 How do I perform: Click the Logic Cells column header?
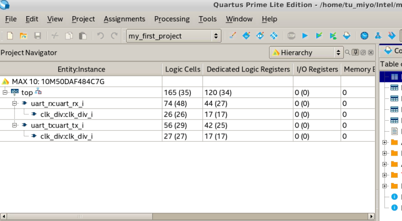183,69
